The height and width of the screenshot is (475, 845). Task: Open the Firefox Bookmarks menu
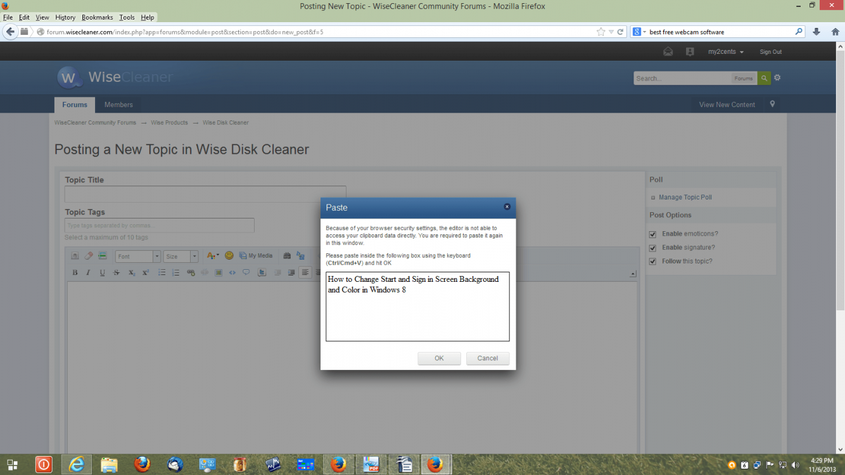point(97,17)
